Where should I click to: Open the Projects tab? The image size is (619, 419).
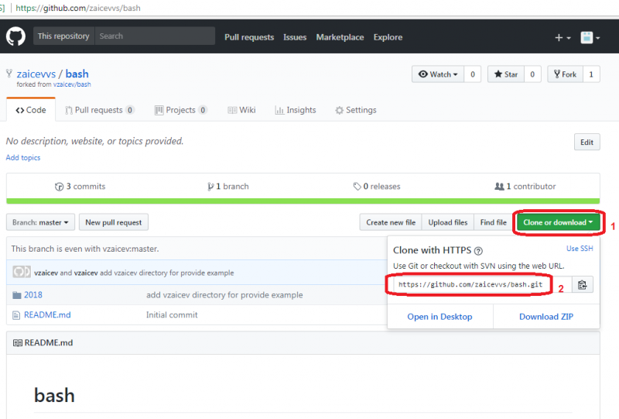click(x=181, y=110)
